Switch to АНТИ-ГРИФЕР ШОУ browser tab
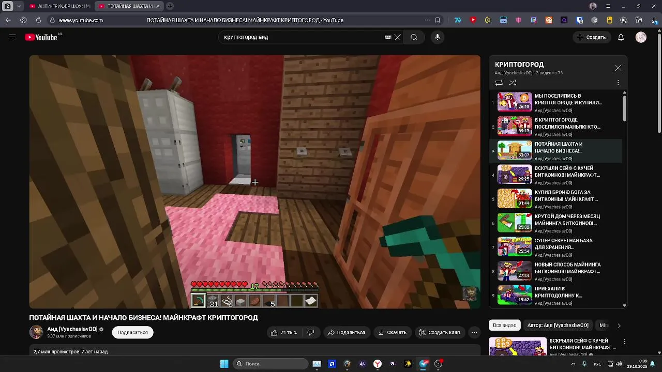The height and width of the screenshot is (372, 662). click(60, 6)
